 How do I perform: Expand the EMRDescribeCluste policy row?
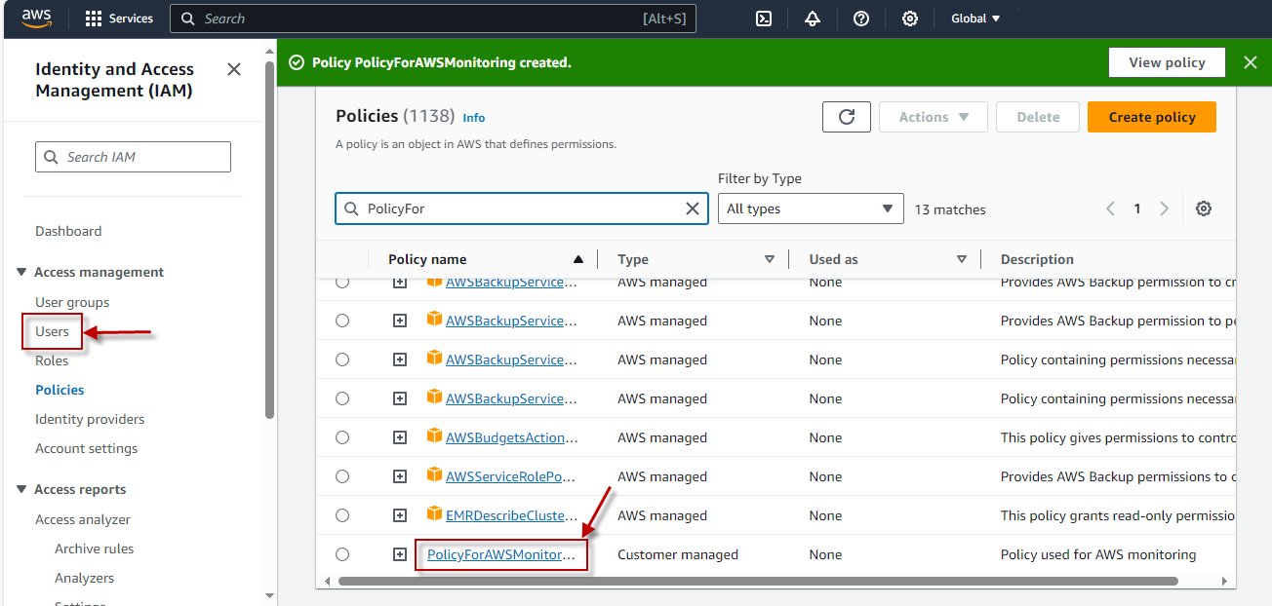pos(400,515)
